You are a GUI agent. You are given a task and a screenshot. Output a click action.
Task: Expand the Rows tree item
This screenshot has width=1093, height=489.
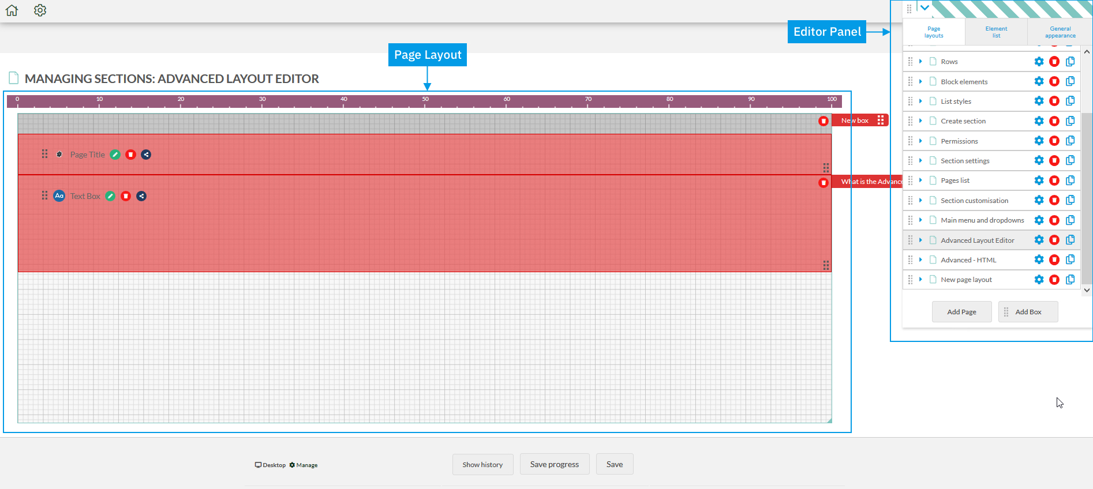tap(920, 62)
